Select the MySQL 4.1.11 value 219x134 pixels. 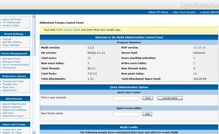(x=96, y=53)
